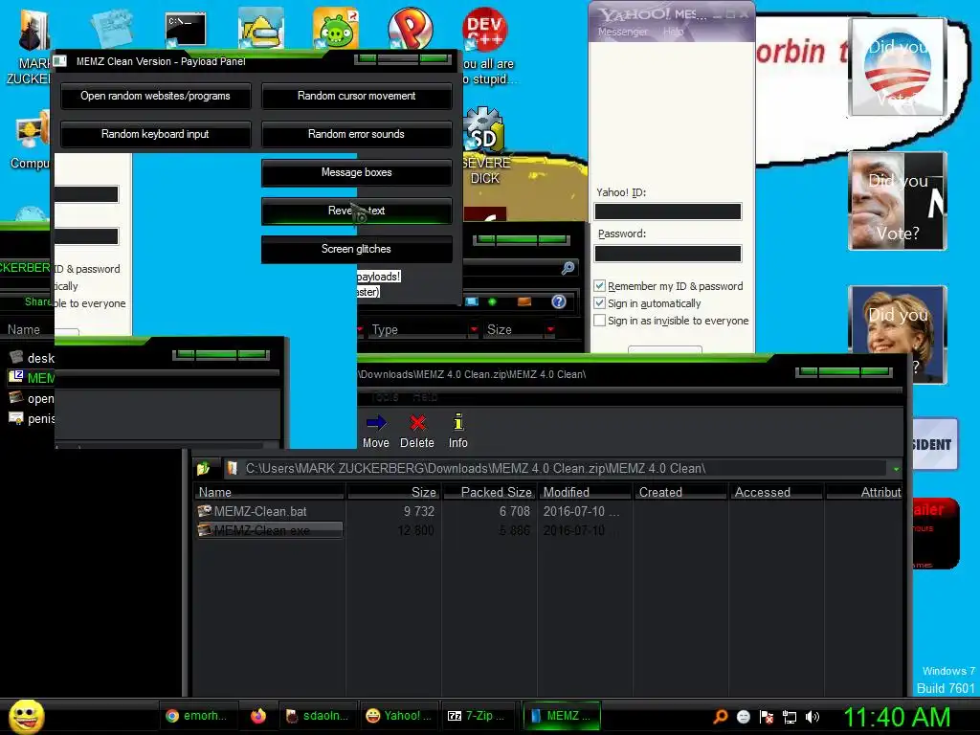Toggle Random error sounds payload
980x735 pixels.
coord(356,134)
